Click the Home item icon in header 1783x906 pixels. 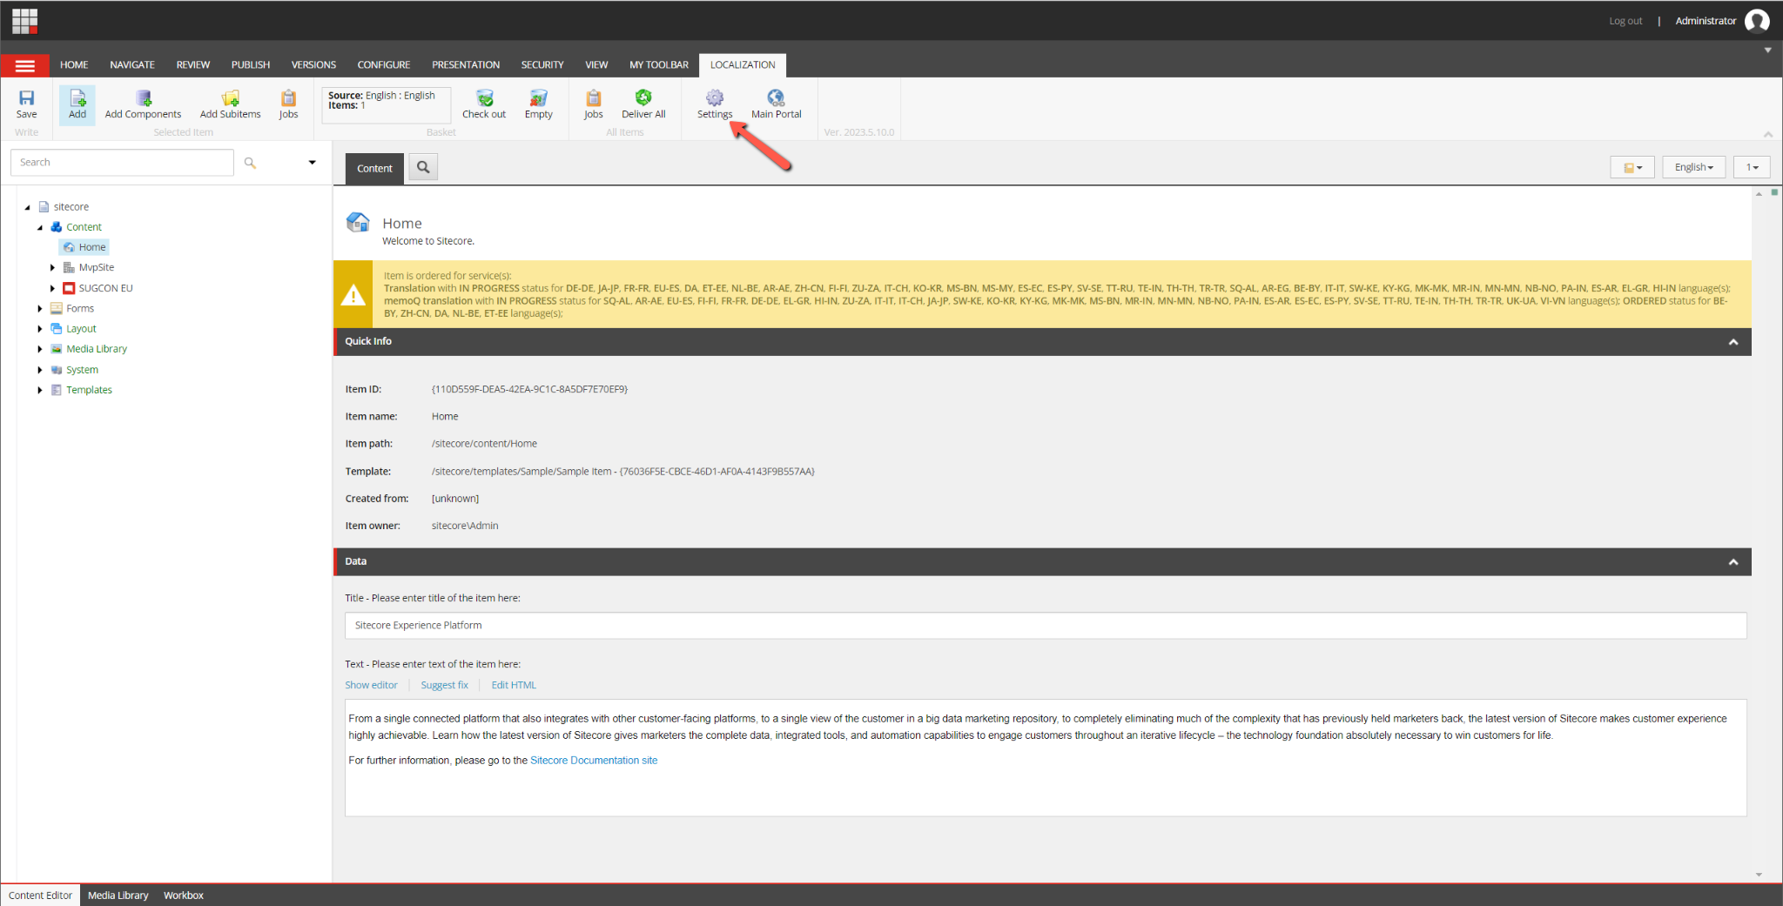358,223
